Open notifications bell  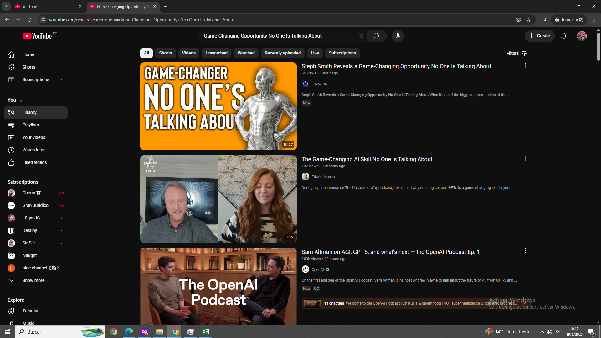[564, 36]
